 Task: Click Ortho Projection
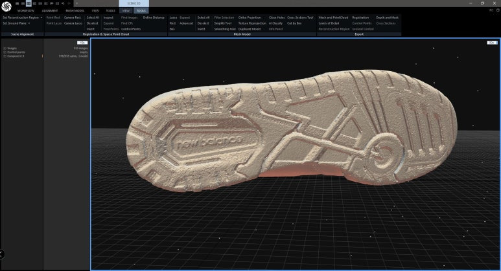point(250,17)
